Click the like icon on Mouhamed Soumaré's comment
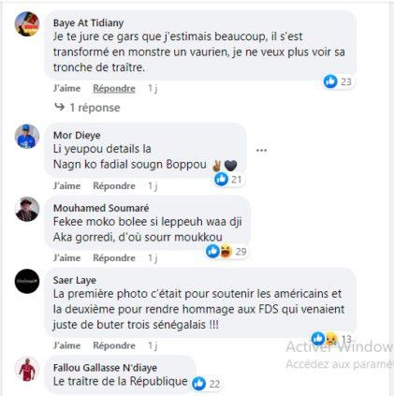 click(x=212, y=251)
